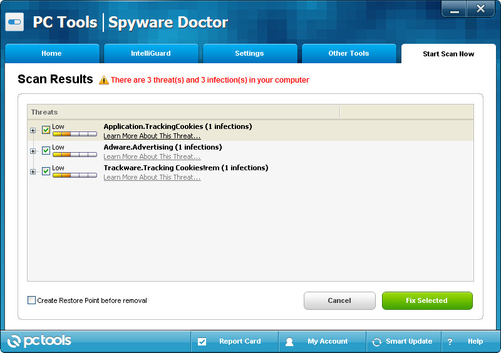Enable Create Restore Point before removal

point(31,300)
